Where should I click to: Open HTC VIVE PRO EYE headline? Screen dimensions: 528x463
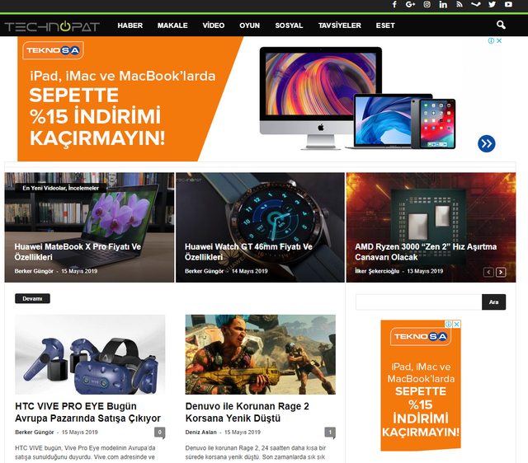pyautogui.click(x=88, y=412)
